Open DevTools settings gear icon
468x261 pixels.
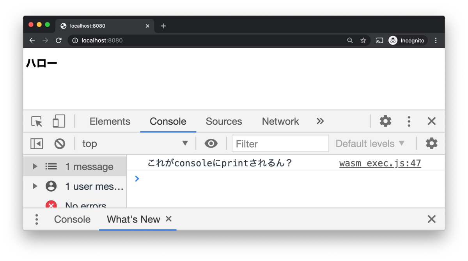pyautogui.click(x=385, y=121)
